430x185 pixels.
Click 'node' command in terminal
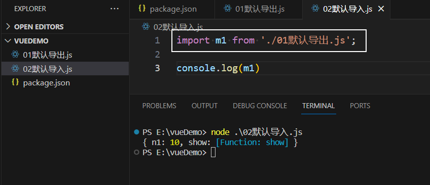point(220,132)
